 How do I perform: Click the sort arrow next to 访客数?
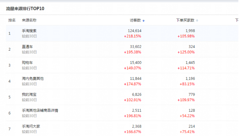click(x=144, y=21)
